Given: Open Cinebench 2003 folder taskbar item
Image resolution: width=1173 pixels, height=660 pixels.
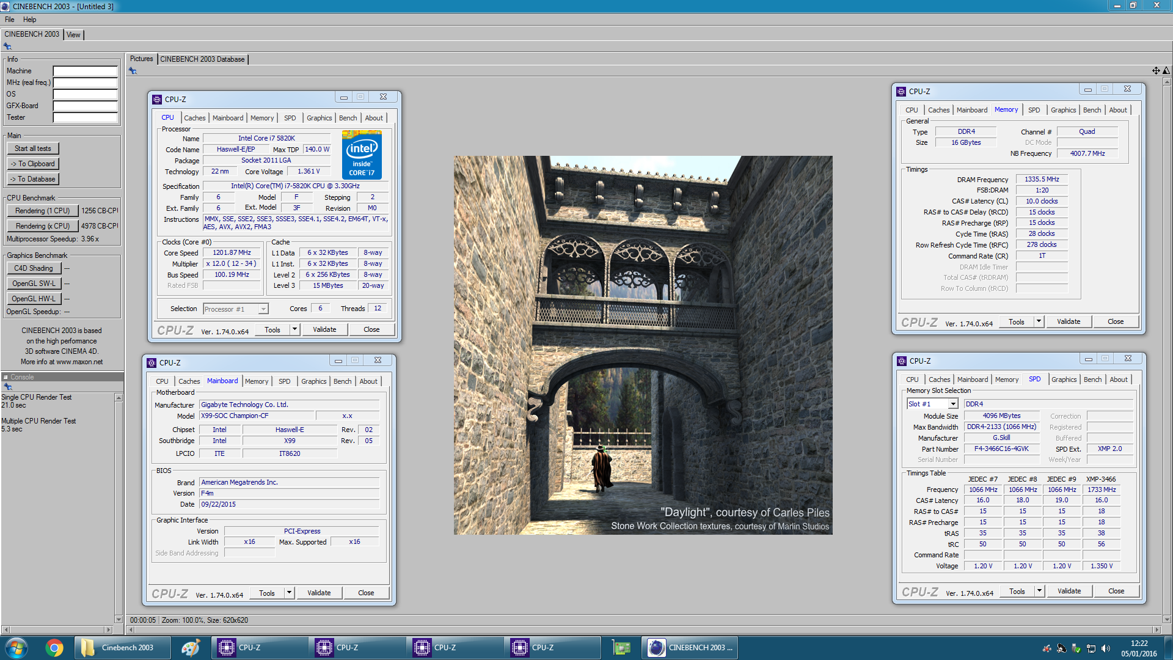Looking at the screenshot, I should [122, 648].
